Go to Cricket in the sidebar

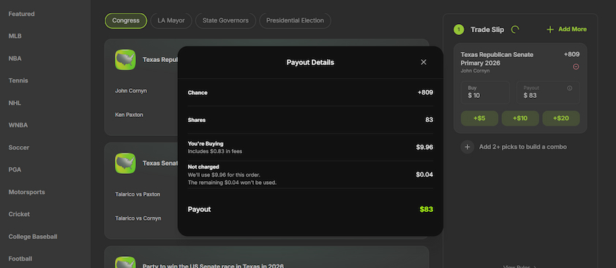[19, 214]
